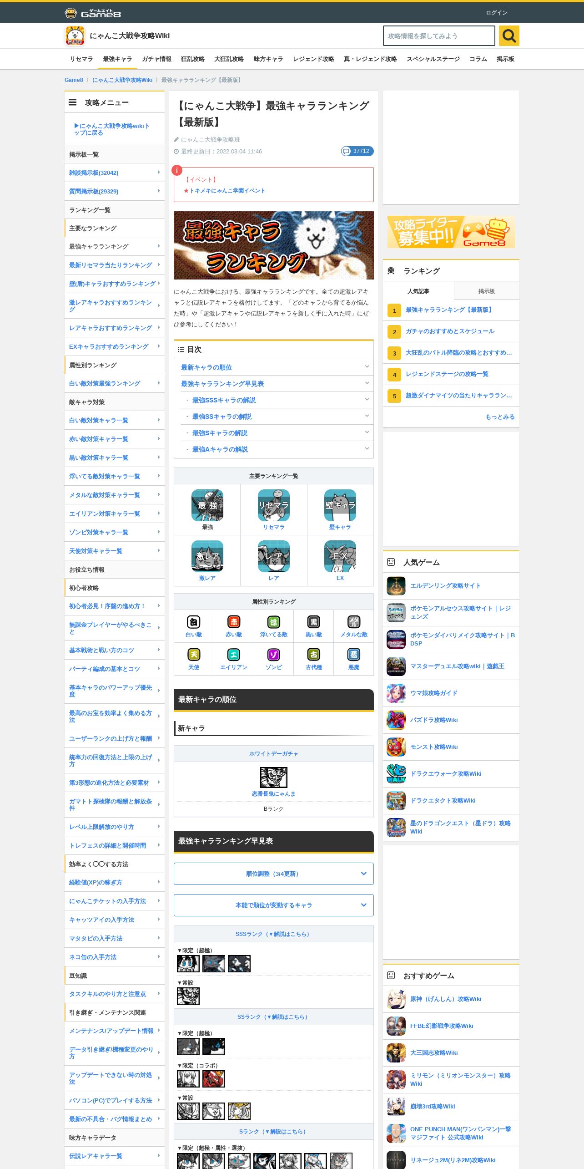The width and height of the screenshot is (584, 1169).
Task: Select the メタルな敵 attribute icon
Action: tap(354, 622)
